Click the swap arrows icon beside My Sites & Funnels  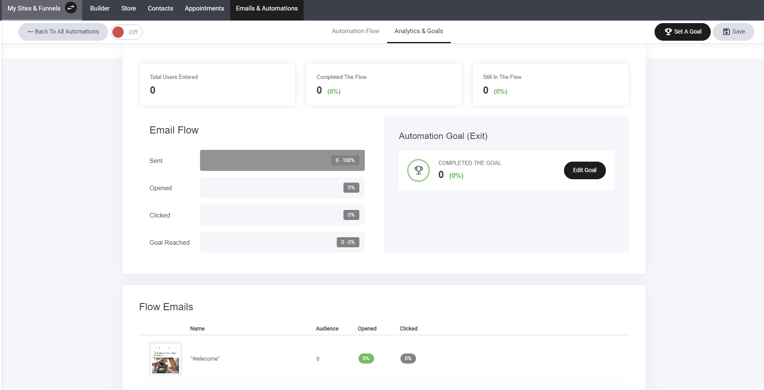coord(71,8)
